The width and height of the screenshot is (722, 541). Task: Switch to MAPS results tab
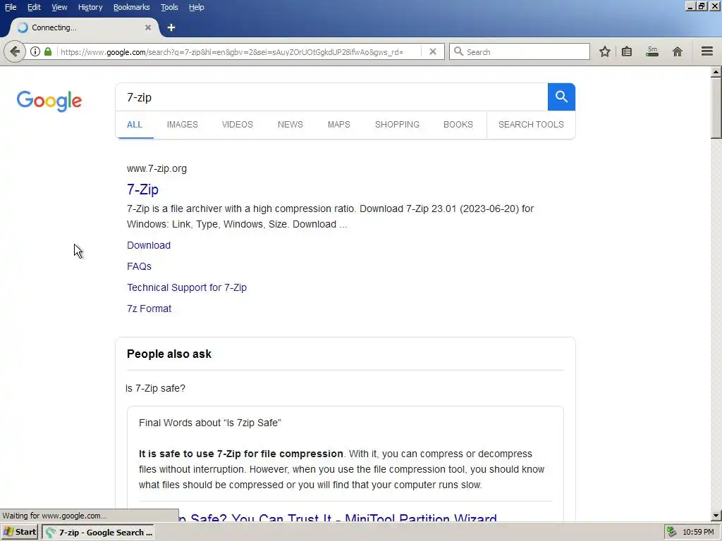coord(339,125)
